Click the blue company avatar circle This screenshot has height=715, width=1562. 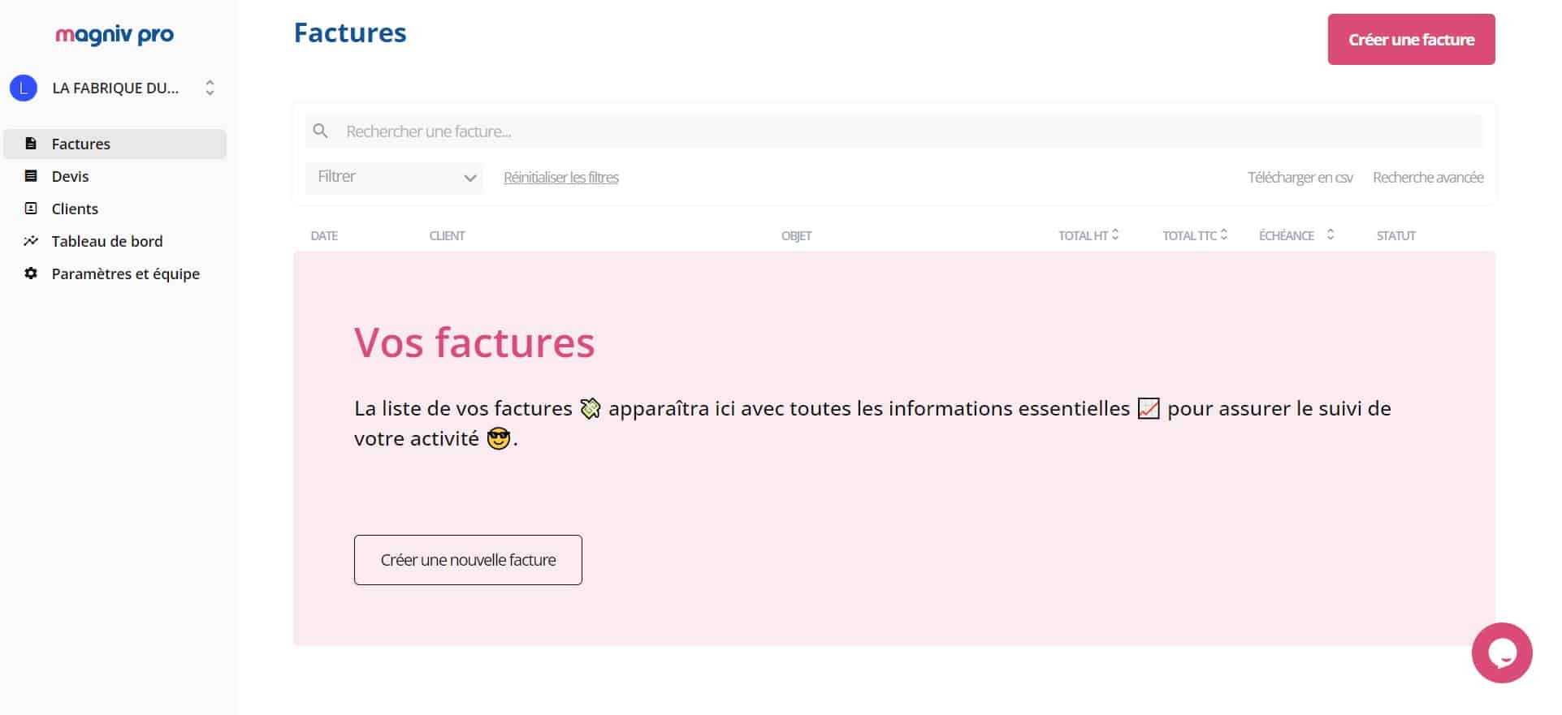pos(24,88)
